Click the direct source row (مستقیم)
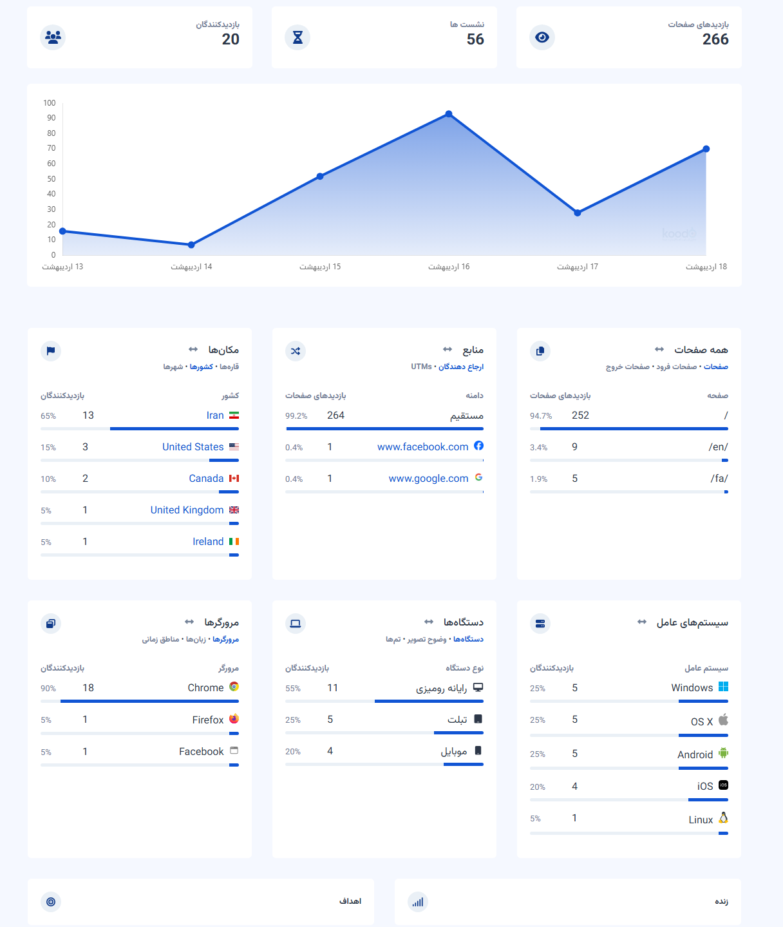 pos(384,419)
